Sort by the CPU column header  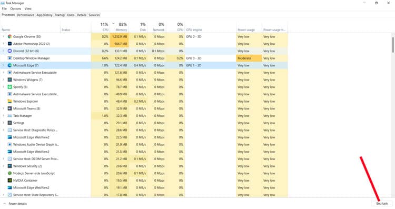tap(101, 27)
